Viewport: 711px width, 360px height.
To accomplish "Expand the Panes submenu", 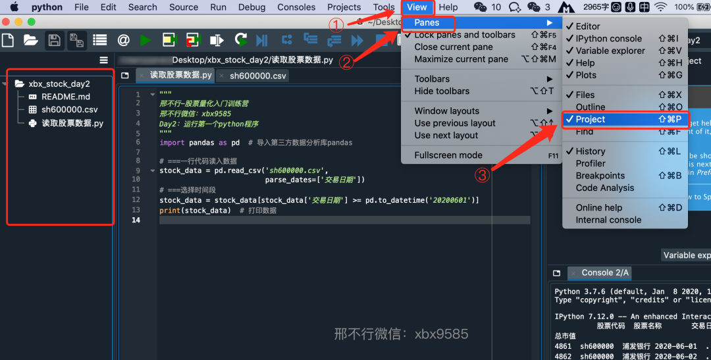I will pos(481,22).
